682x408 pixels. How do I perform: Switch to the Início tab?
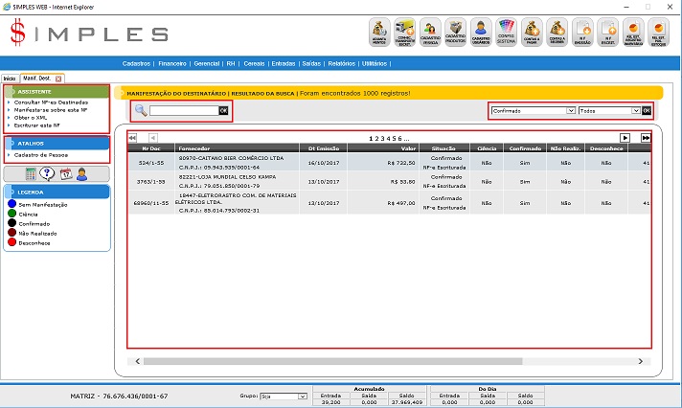click(10, 79)
